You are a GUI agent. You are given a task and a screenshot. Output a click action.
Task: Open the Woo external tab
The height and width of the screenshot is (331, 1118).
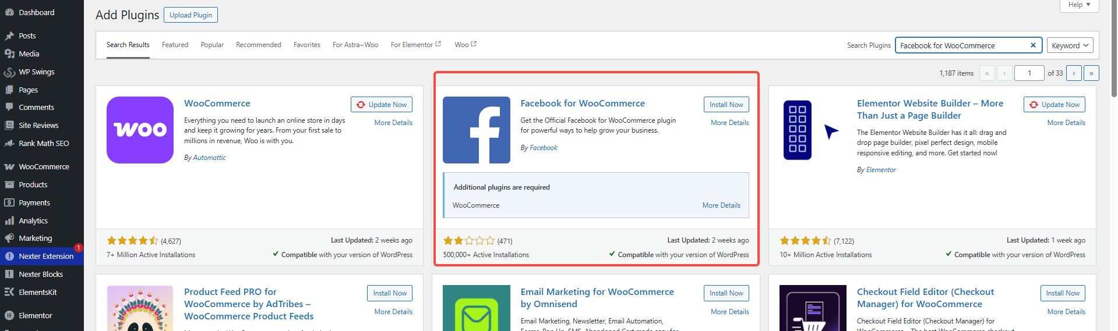465,45
